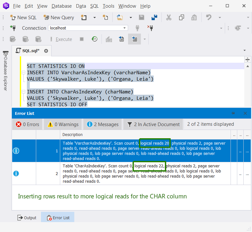This screenshot has height=232, width=252.
Task: Open the Window menu
Action: point(127,6)
